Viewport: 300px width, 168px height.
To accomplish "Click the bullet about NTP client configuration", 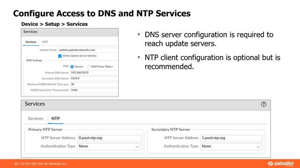I will (x=212, y=62).
